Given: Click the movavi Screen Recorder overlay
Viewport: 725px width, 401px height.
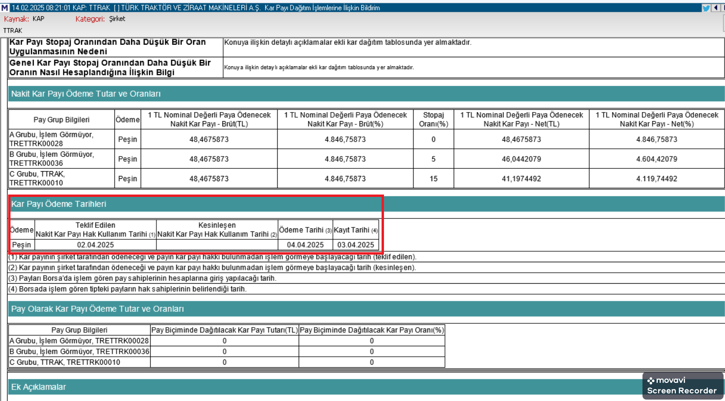Looking at the screenshot, I should coord(682,386).
